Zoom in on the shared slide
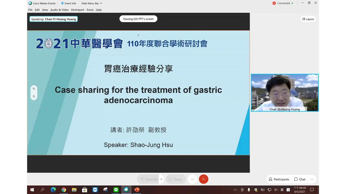 34,89
